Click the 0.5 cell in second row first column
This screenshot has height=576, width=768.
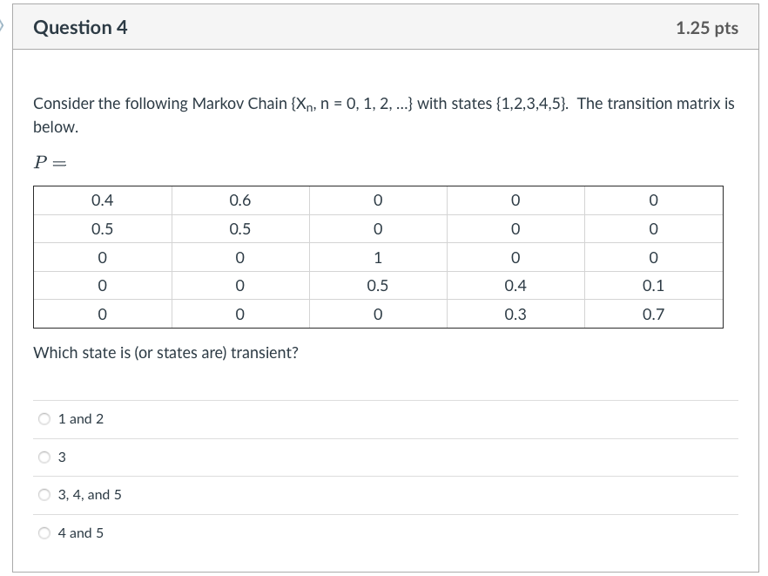click(x=102, y=228)
